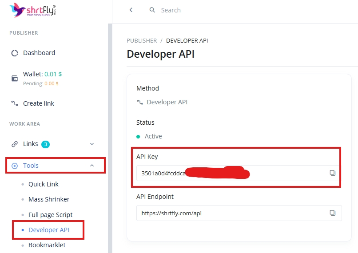The width and height of the screenshot is (358, 253).
Task: Expand the Links submenu chevron
Action: point(92,144)
